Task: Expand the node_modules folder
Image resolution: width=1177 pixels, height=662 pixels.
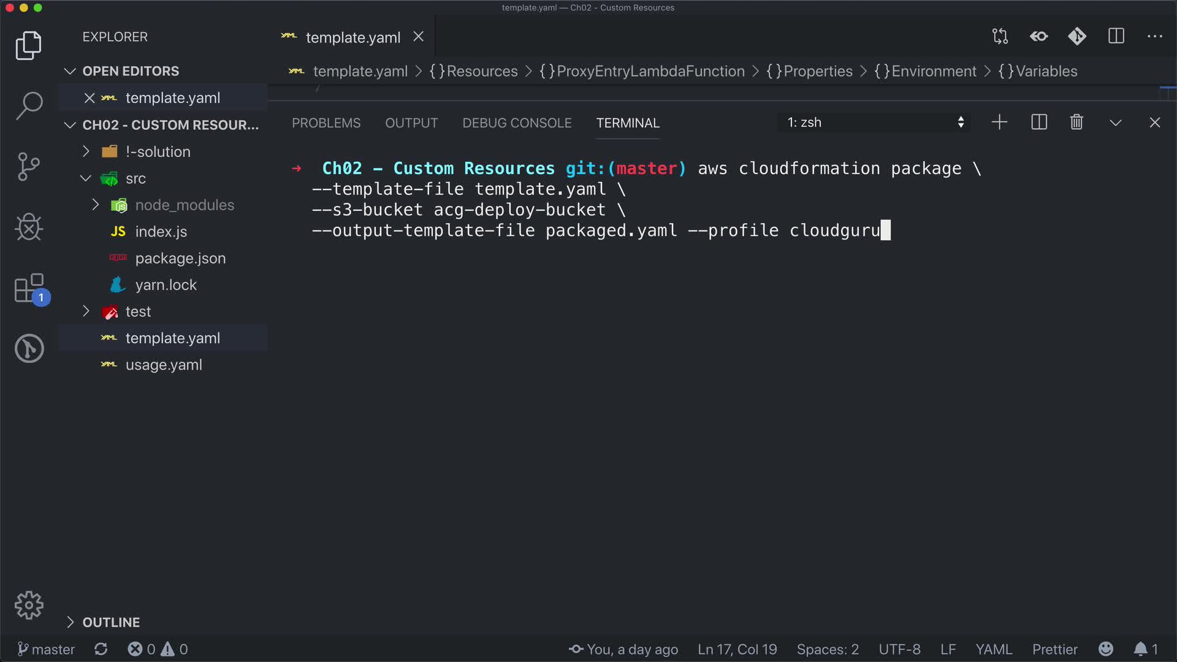Action: pyautogui.click(x=184, y=205)
